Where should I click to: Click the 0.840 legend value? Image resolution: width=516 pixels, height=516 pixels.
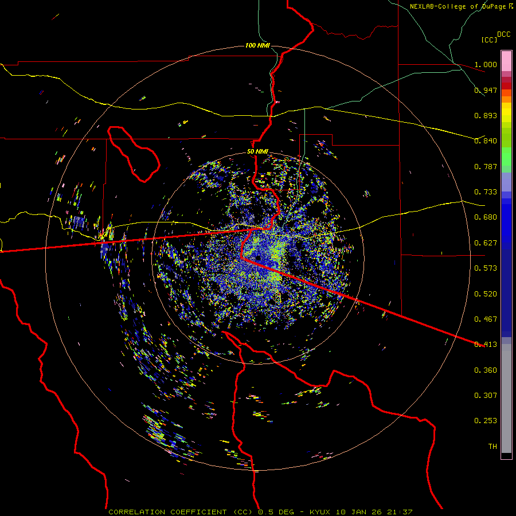click(486, 141)
